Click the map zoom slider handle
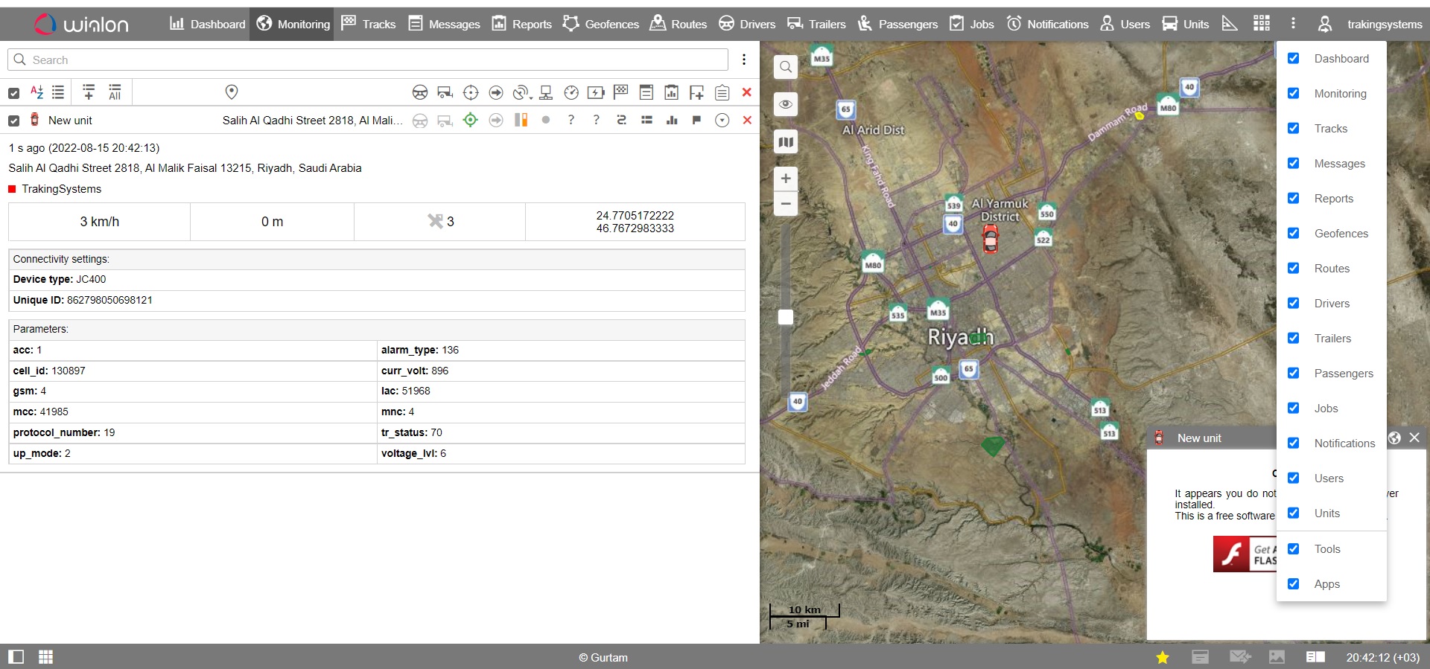The image size is (1430, 669). pyautogui.click(x=786, y=317)
